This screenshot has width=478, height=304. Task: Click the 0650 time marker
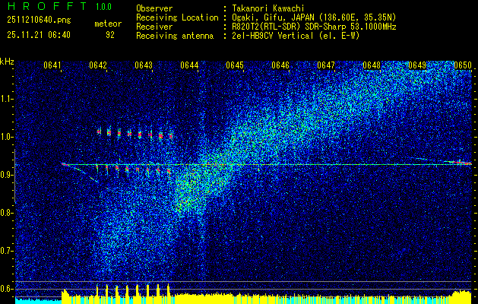463,65
